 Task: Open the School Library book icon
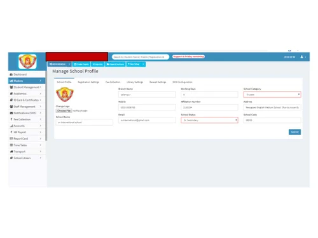(x=11, y=158)
